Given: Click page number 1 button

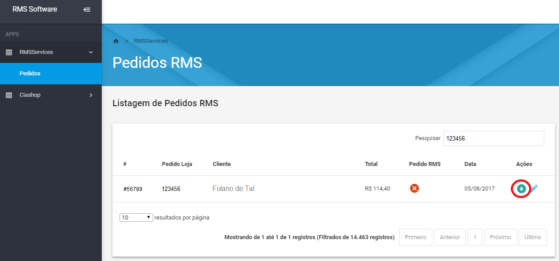Looking at the screenshot, I should tap(475, 237).
